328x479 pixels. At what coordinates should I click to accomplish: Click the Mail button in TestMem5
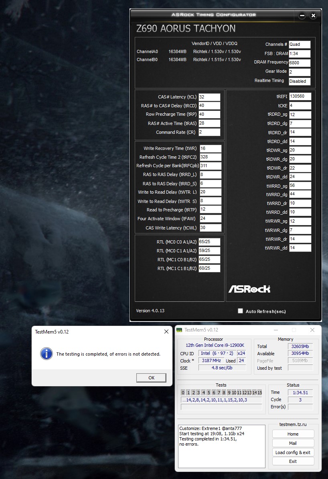(293, 443)
